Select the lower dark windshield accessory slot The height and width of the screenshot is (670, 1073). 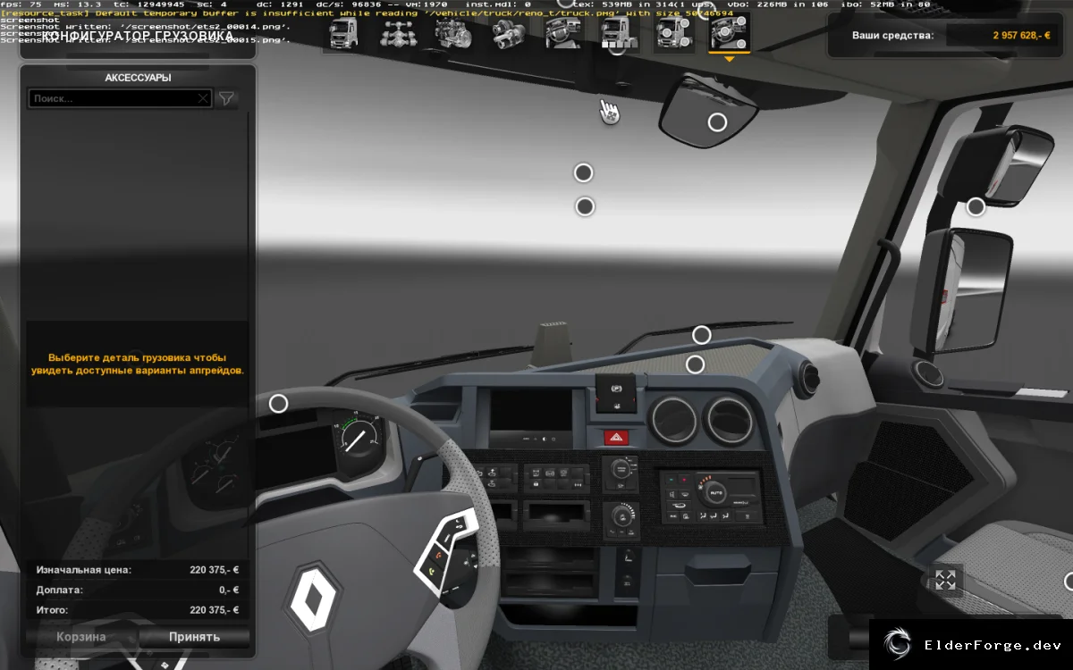[585, 206]
